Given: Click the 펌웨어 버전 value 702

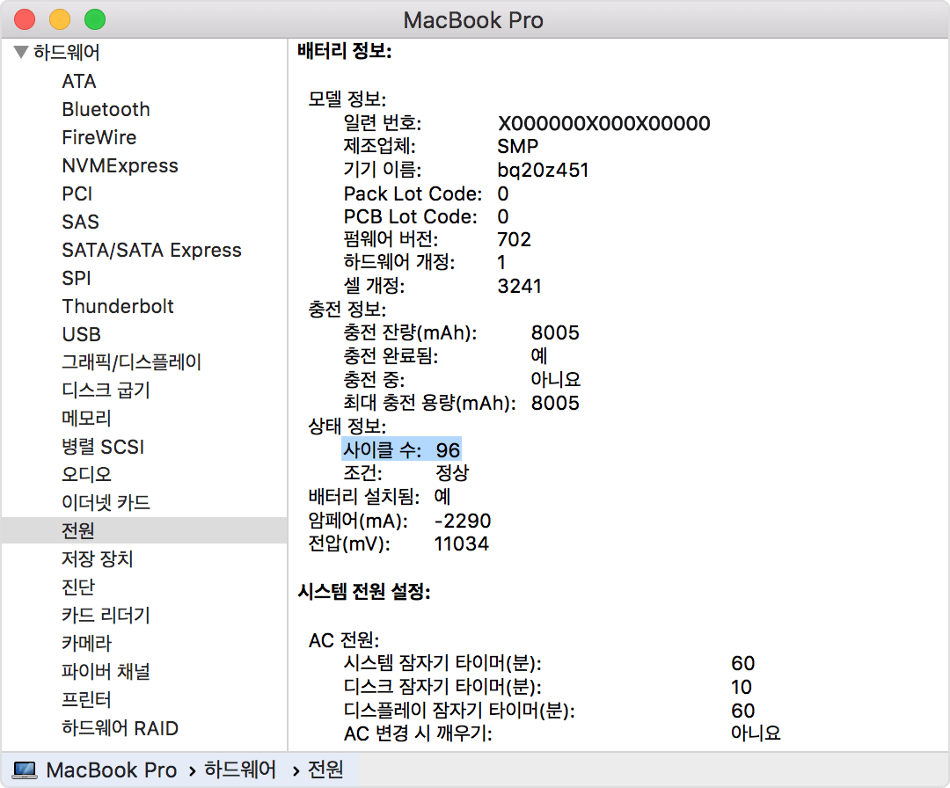Looking at the screenshot, I should [x=514, y=240].
